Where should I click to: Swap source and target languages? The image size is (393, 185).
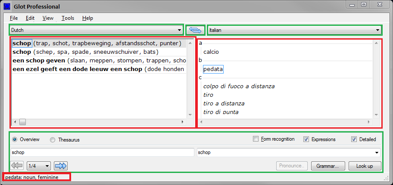[196, 30]
